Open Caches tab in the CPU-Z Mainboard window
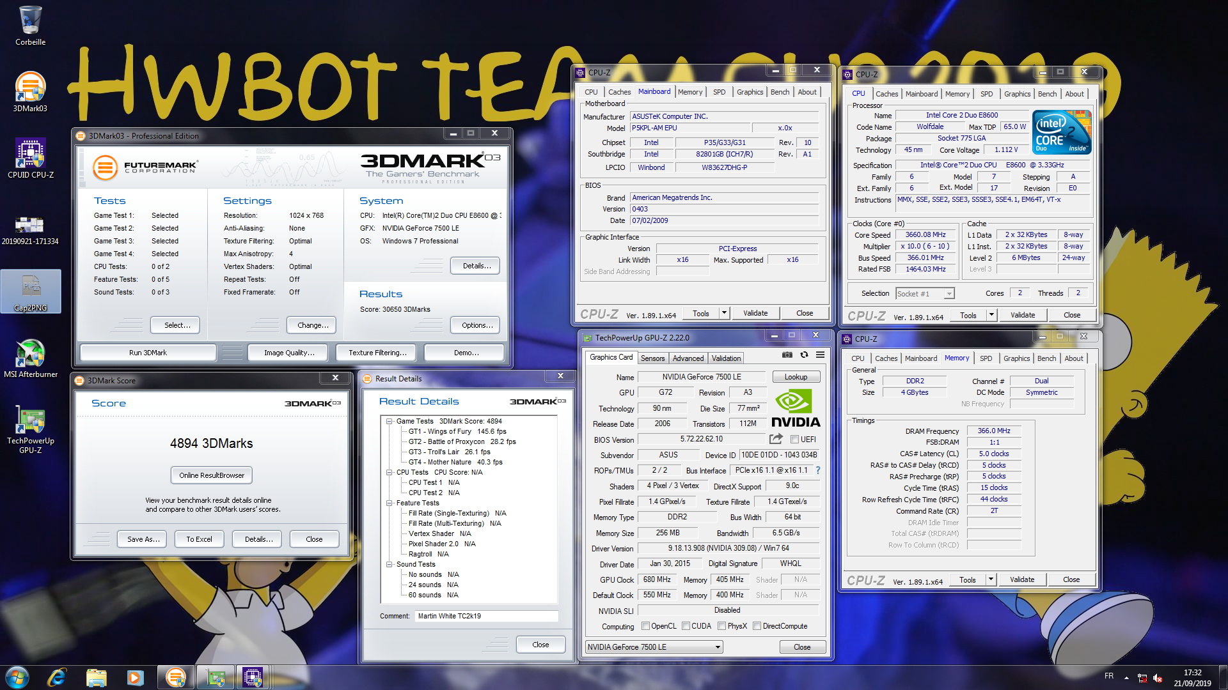The height and width of the screenshot is (690, 1228). coord(619,92)
